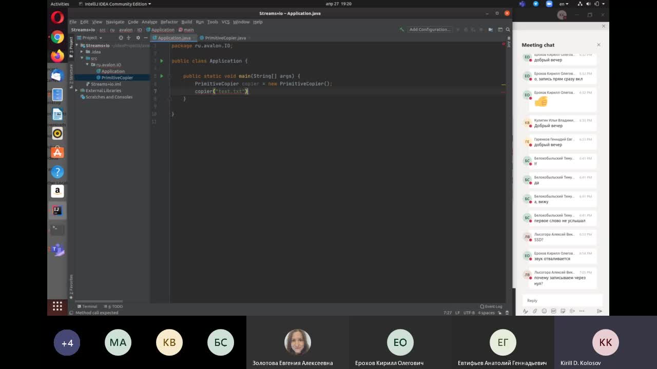Click the Reply input field

pos(563,300)
